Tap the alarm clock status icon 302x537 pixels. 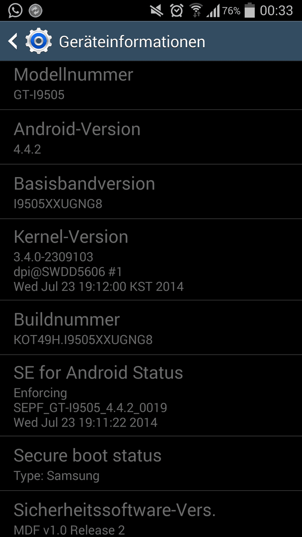177,11
